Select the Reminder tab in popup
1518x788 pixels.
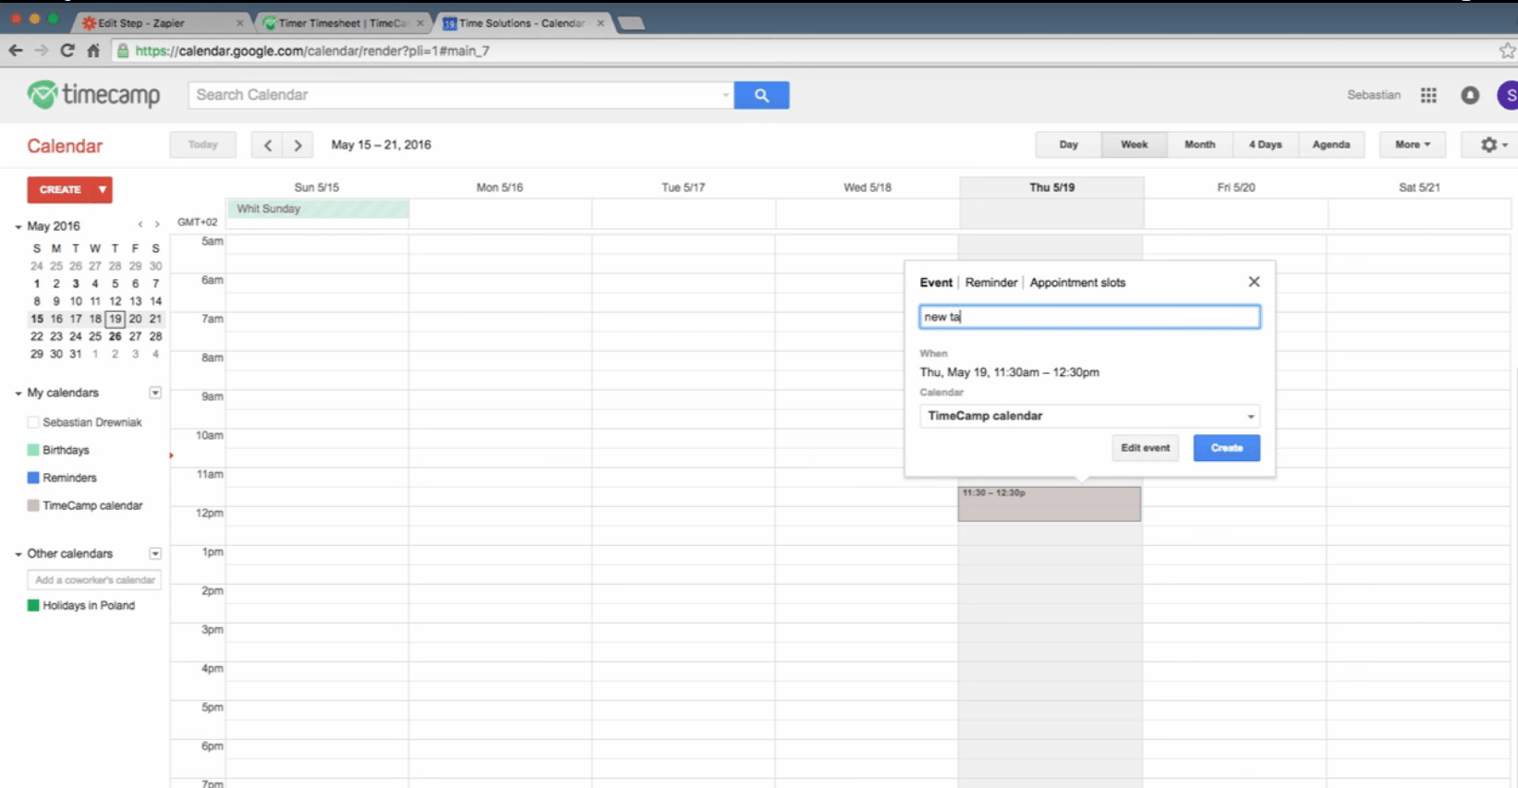(x=991, y=283)
